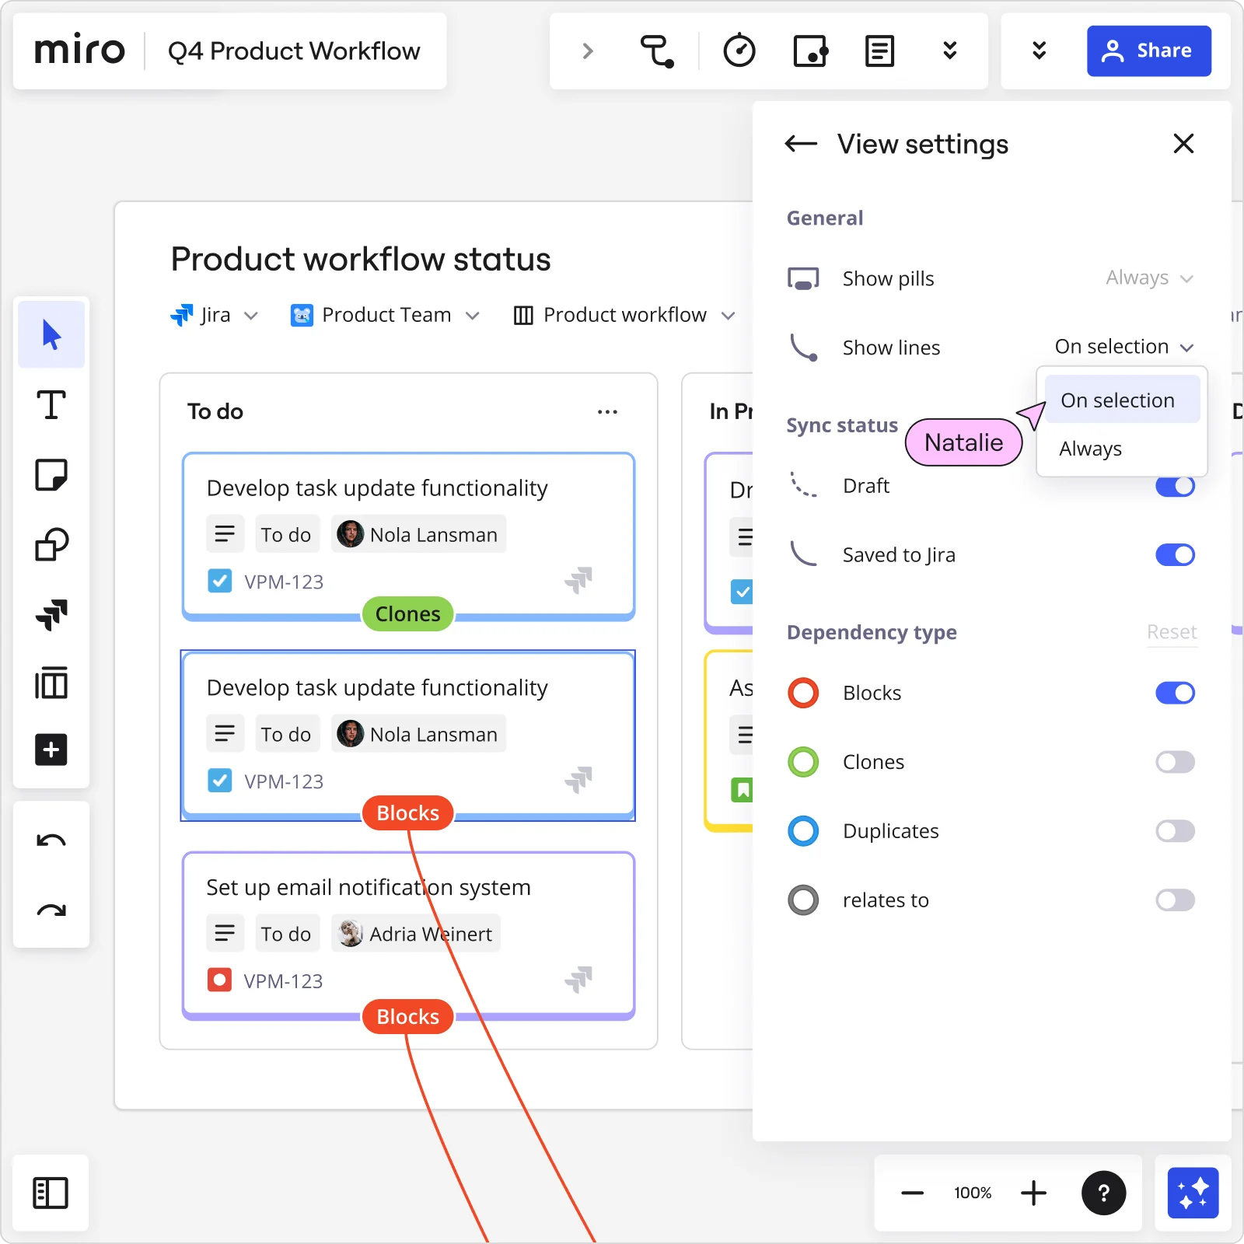Open the notes document icon
Screen dimensions: 1244x1244
tap(879, 51)
